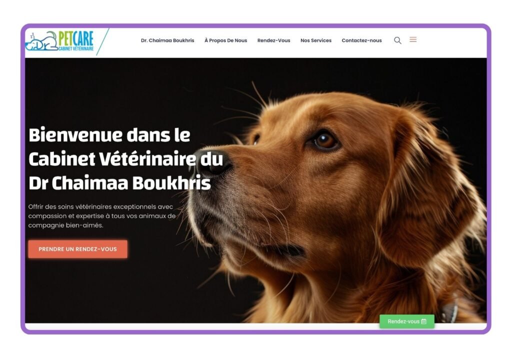Screen dimensions: 512x358
Task: Select Rendez-Vous in the navigation bar
Action: pyautogui.click(x=273, y=40)
